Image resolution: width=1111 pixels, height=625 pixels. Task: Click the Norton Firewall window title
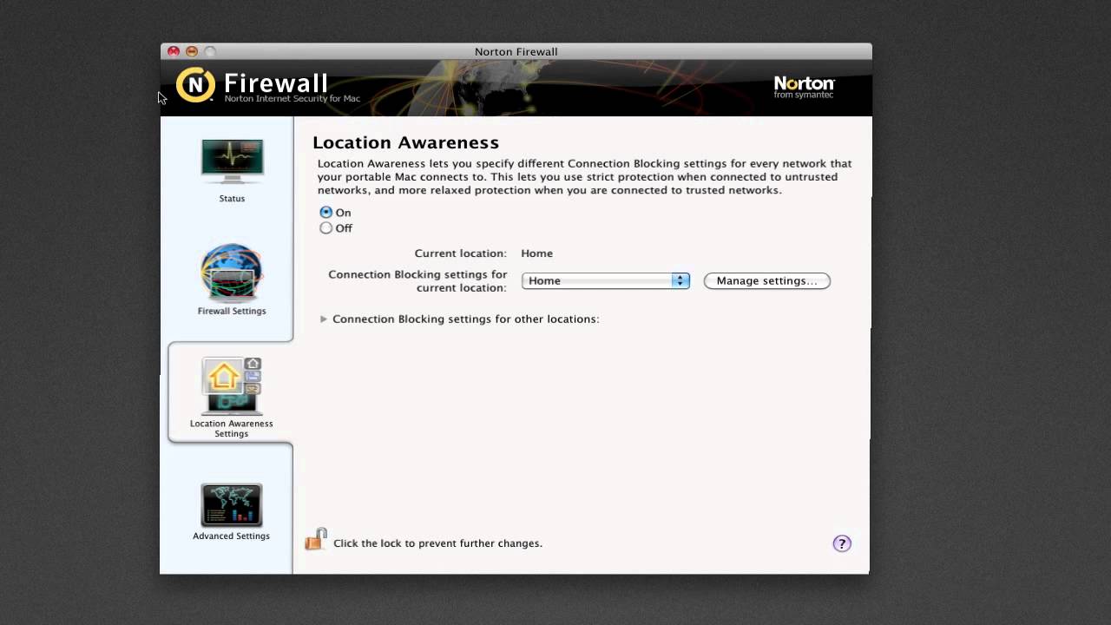[516, 51]
